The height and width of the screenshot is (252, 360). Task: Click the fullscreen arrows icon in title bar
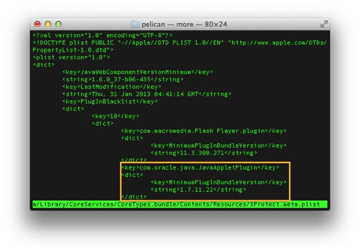click(x=324, y=24)
